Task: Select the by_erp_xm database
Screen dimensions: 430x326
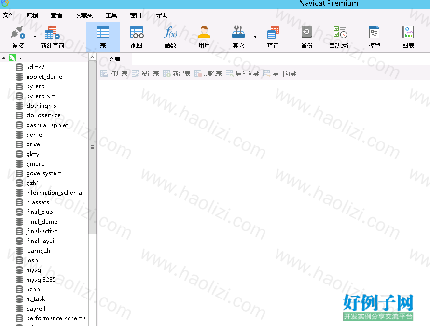Action: coord(41,96)
